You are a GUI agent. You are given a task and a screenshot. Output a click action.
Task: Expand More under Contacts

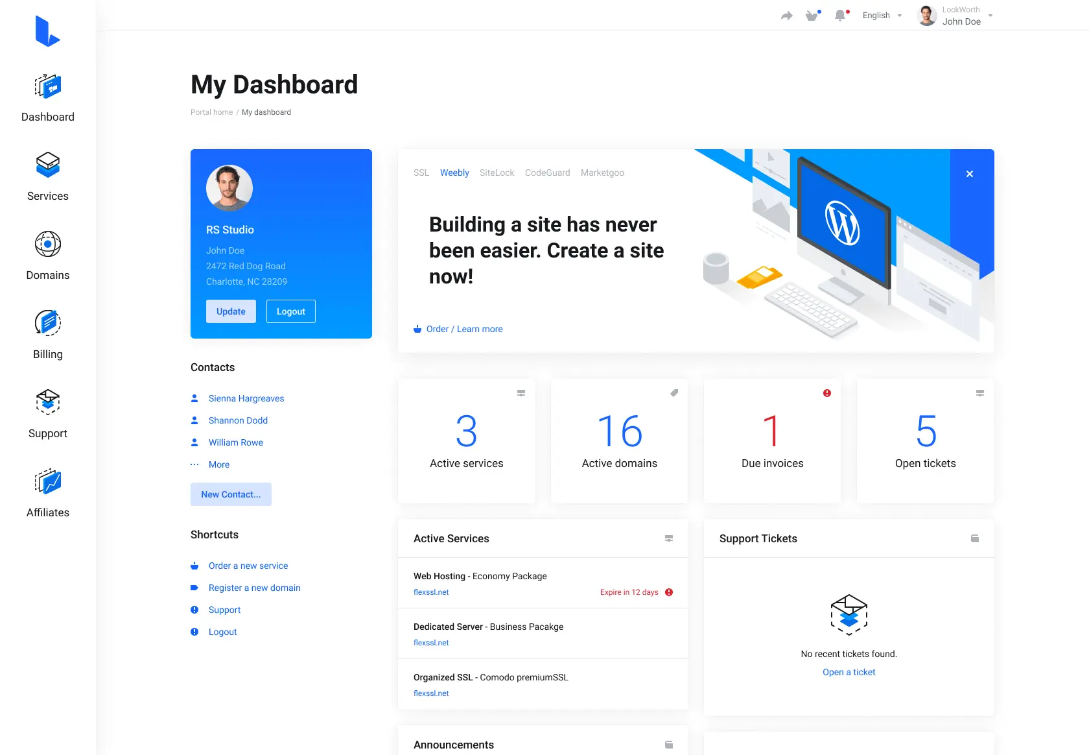(x=218, y=464)
